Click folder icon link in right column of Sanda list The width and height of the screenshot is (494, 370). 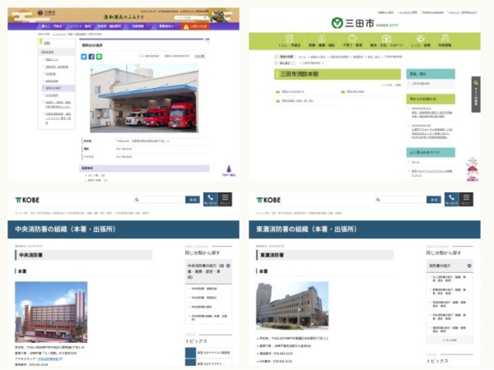tap(343, 92)
